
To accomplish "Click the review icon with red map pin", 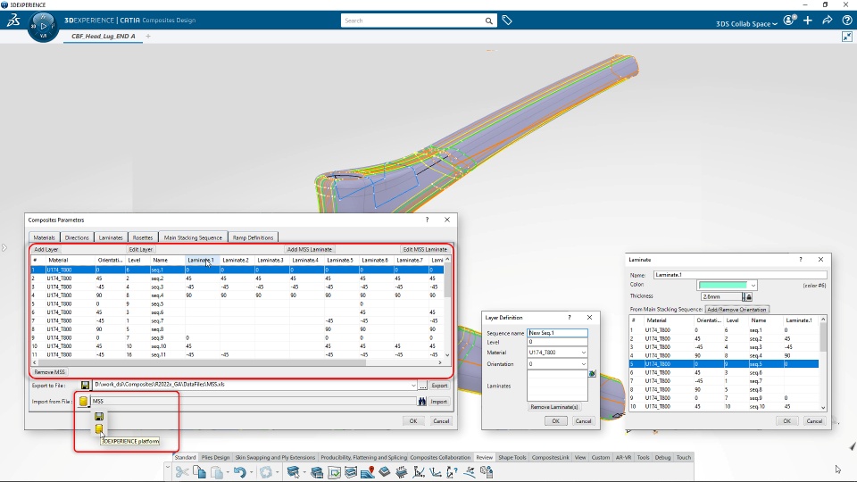I will click(x=368, y=471).
